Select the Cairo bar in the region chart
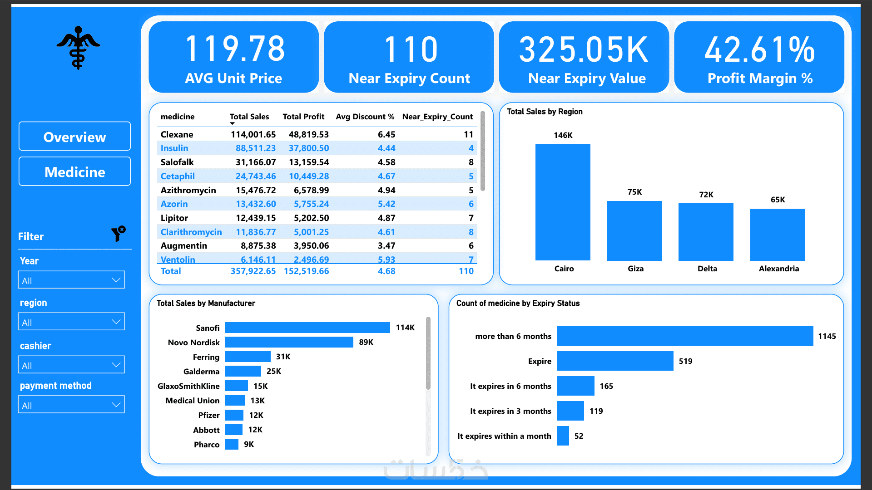 [563, 202]
